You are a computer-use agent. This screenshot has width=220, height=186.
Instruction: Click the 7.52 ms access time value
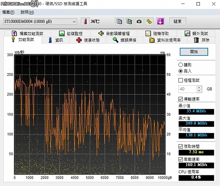point(196,152)
